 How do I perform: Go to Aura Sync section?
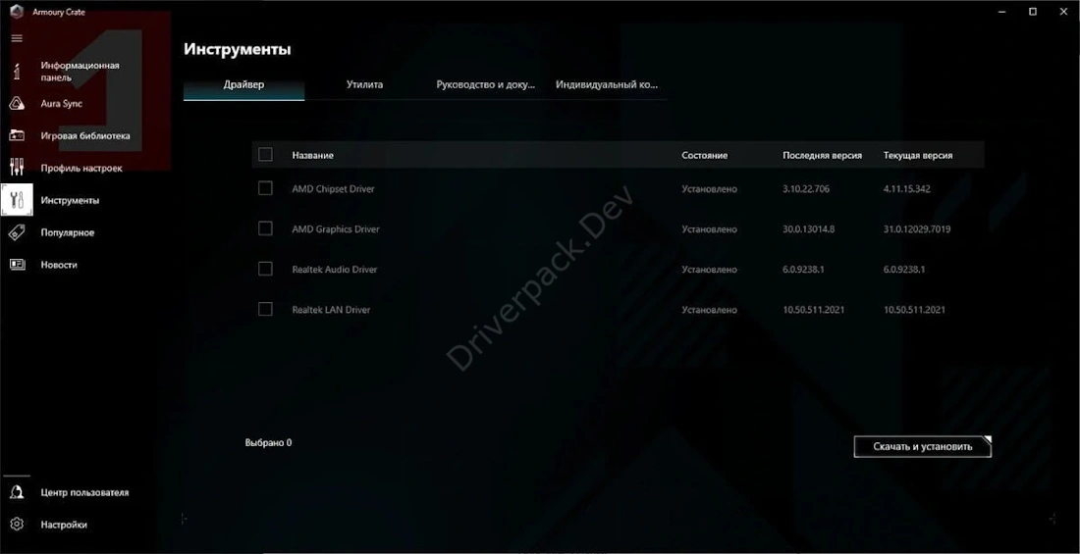tap(61, 104)
